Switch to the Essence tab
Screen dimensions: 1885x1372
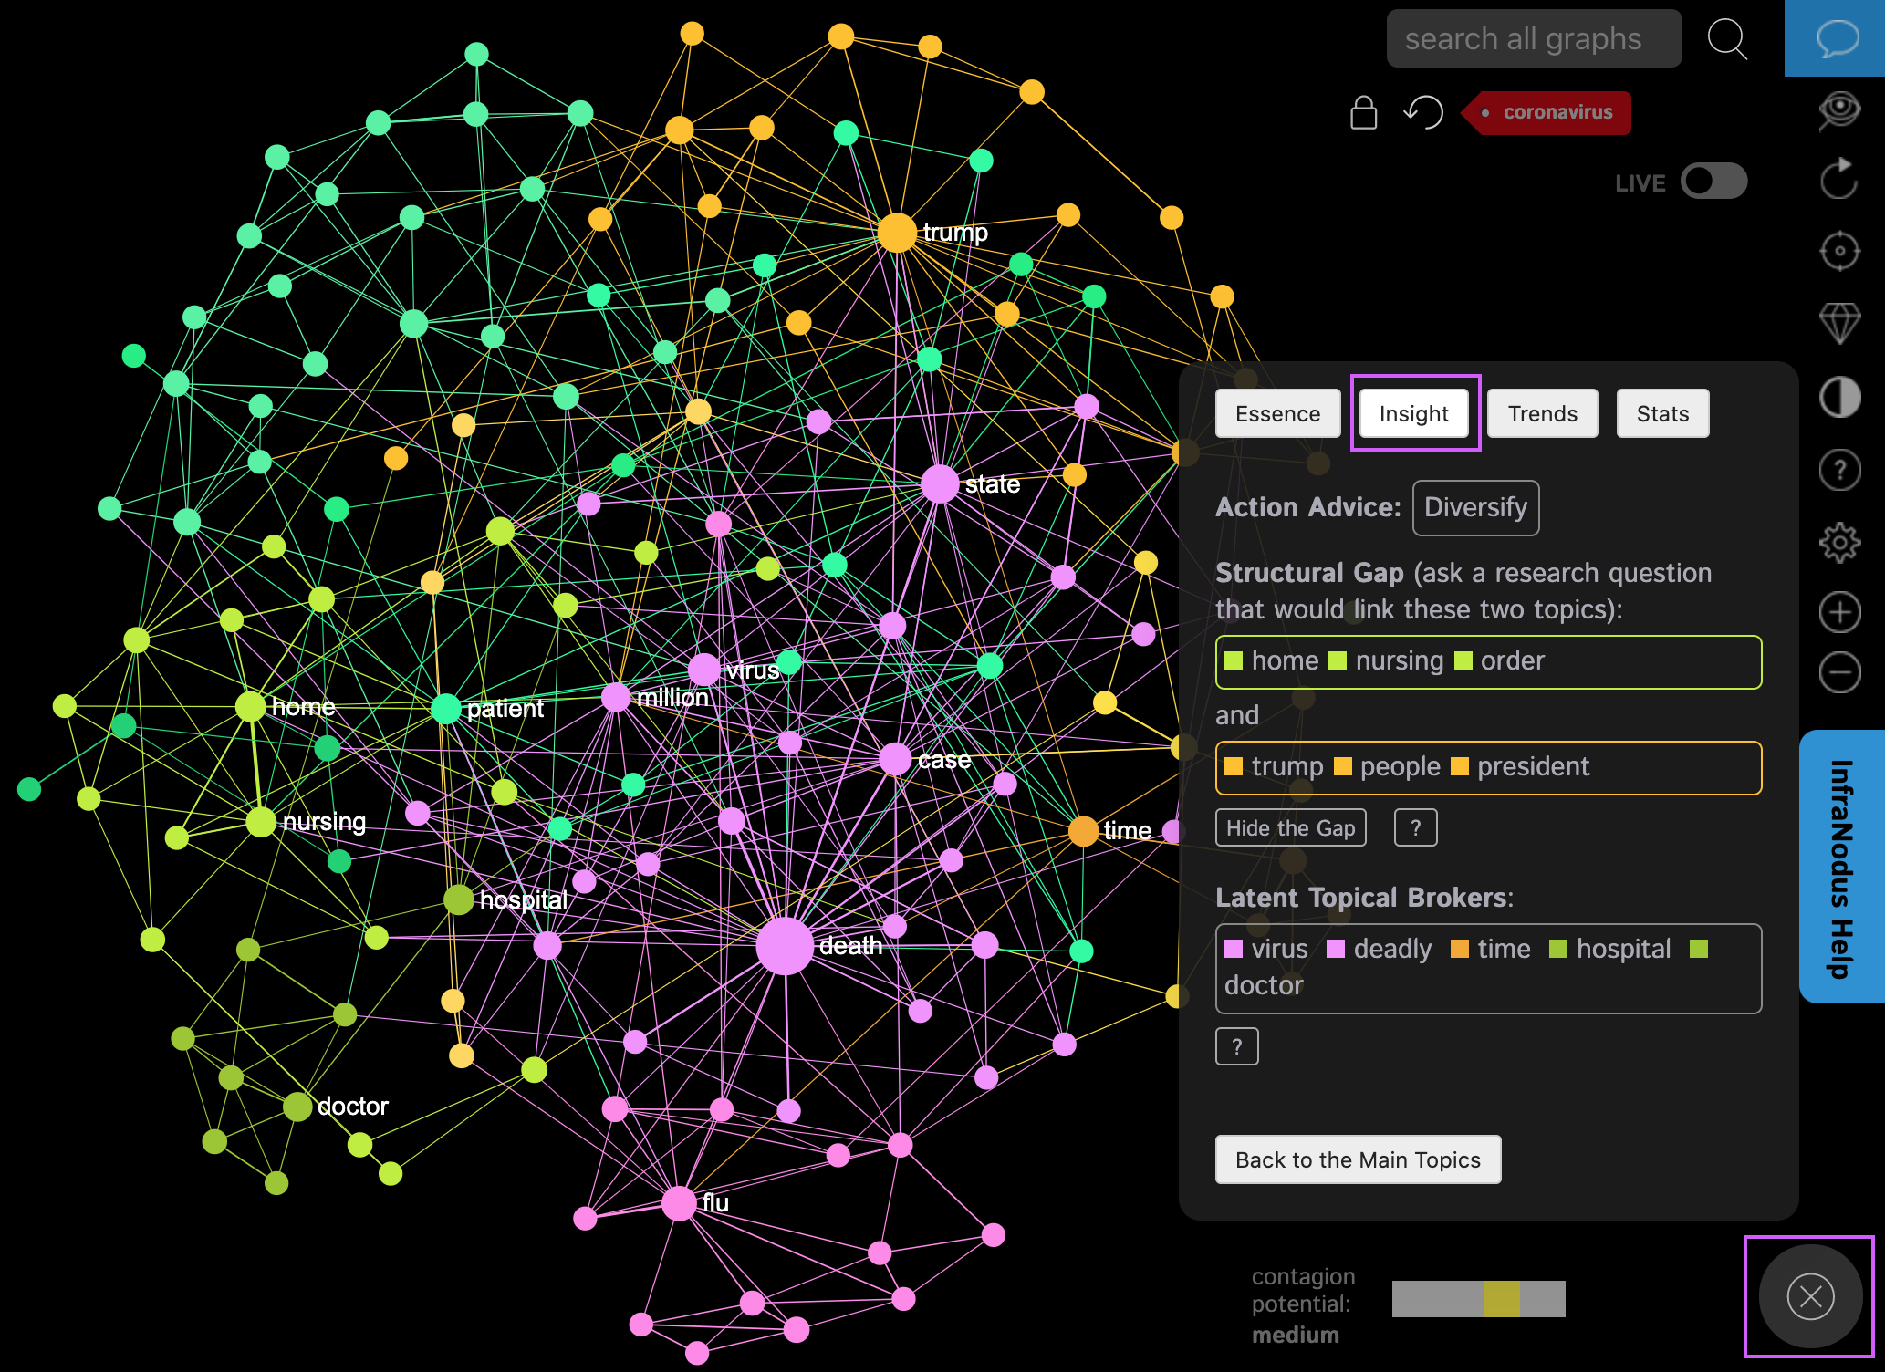point(1277,413)
